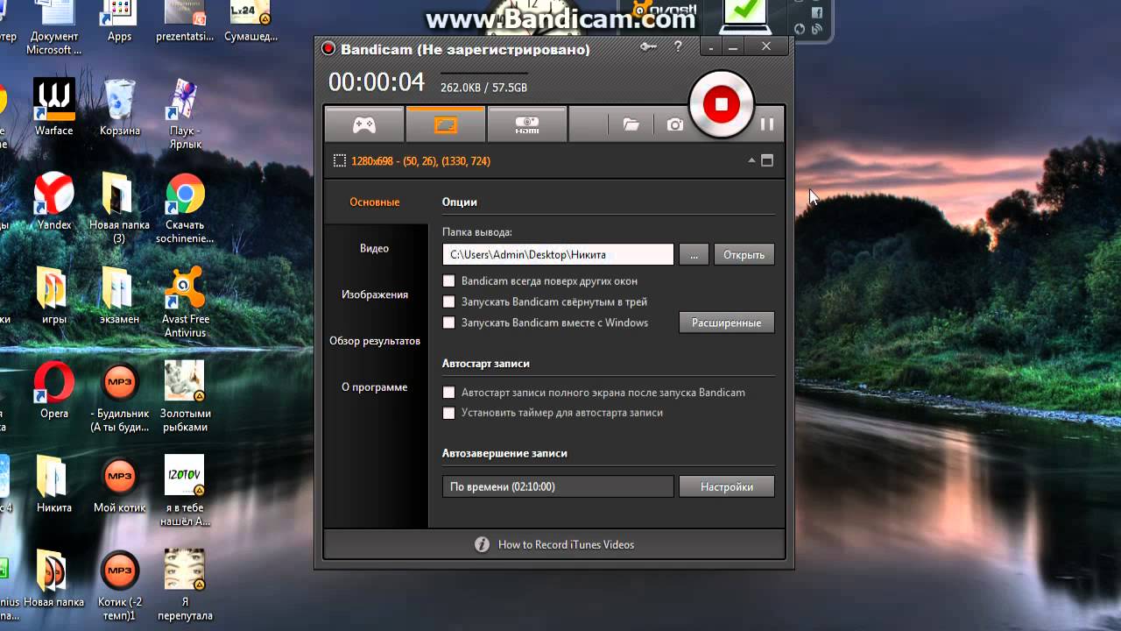1121x631 pixels.
Task: Open the Изображения settings tab
Action: click(375, 295)
